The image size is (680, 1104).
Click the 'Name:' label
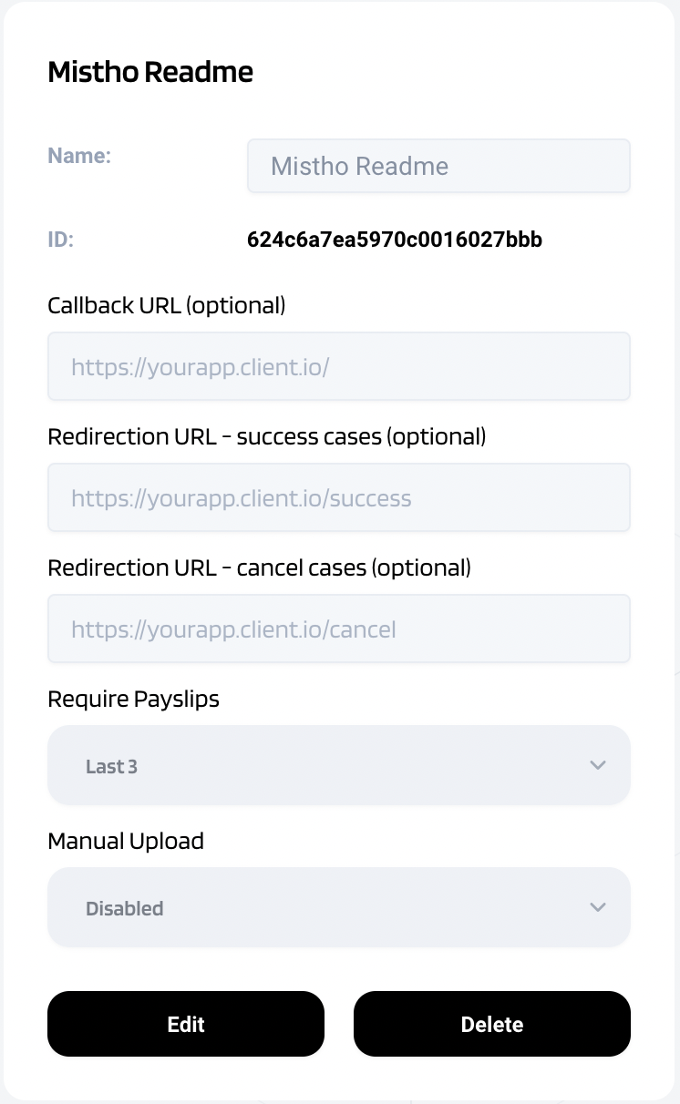(79, 156)
